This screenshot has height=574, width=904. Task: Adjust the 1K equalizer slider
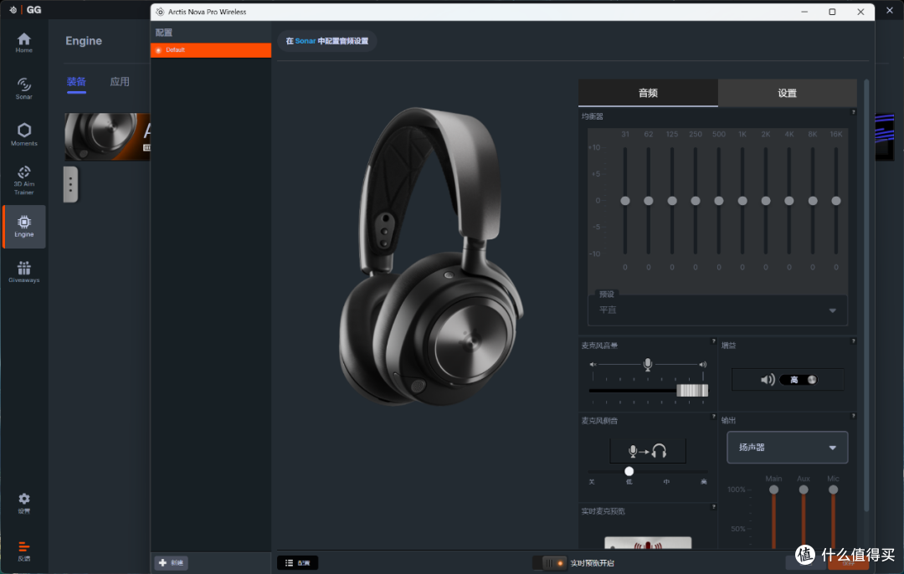pyautogui.click(x=742, y=201)
